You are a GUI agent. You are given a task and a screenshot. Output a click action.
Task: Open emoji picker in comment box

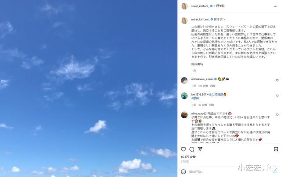coord(184,172)
